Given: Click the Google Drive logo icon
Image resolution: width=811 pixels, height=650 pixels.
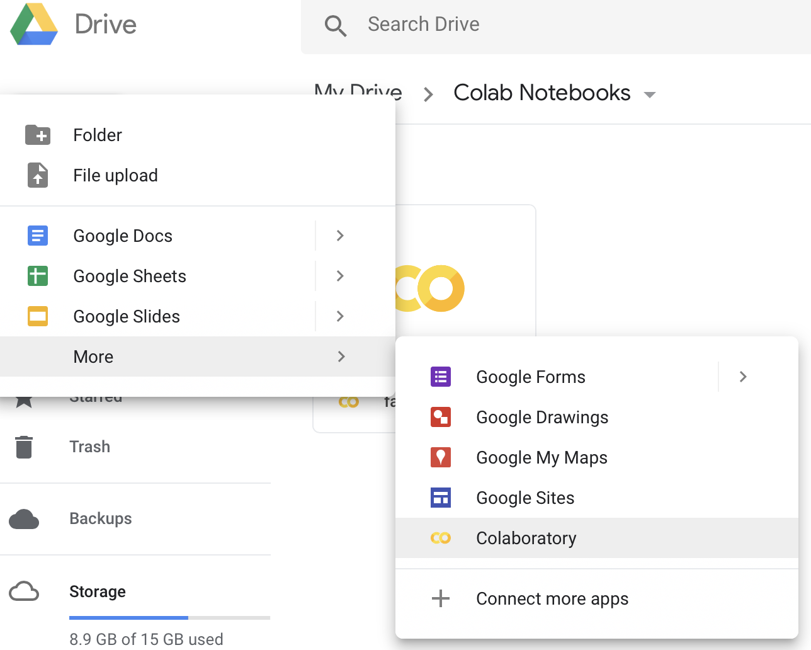Looking at the screenshot, I should tap(34, 25).
